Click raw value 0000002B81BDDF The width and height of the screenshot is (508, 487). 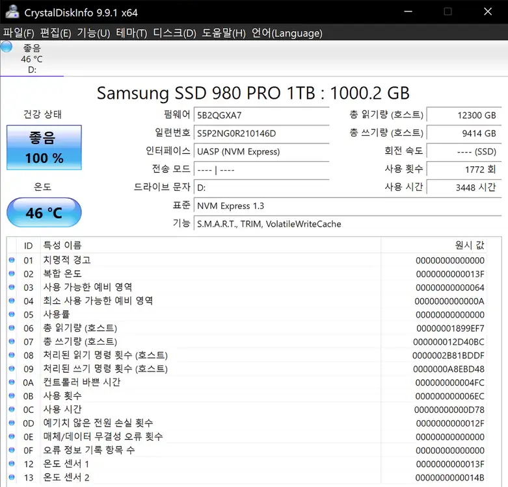(448, 355)
